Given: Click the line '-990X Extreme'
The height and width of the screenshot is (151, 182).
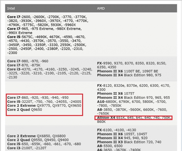Looking at the screenshot, I should (20, 33).
